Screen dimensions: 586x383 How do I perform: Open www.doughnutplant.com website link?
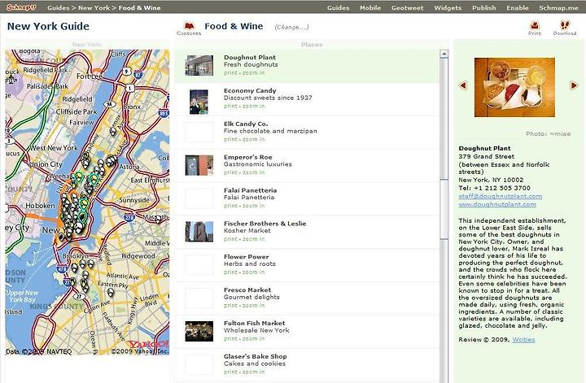point(497,205)
